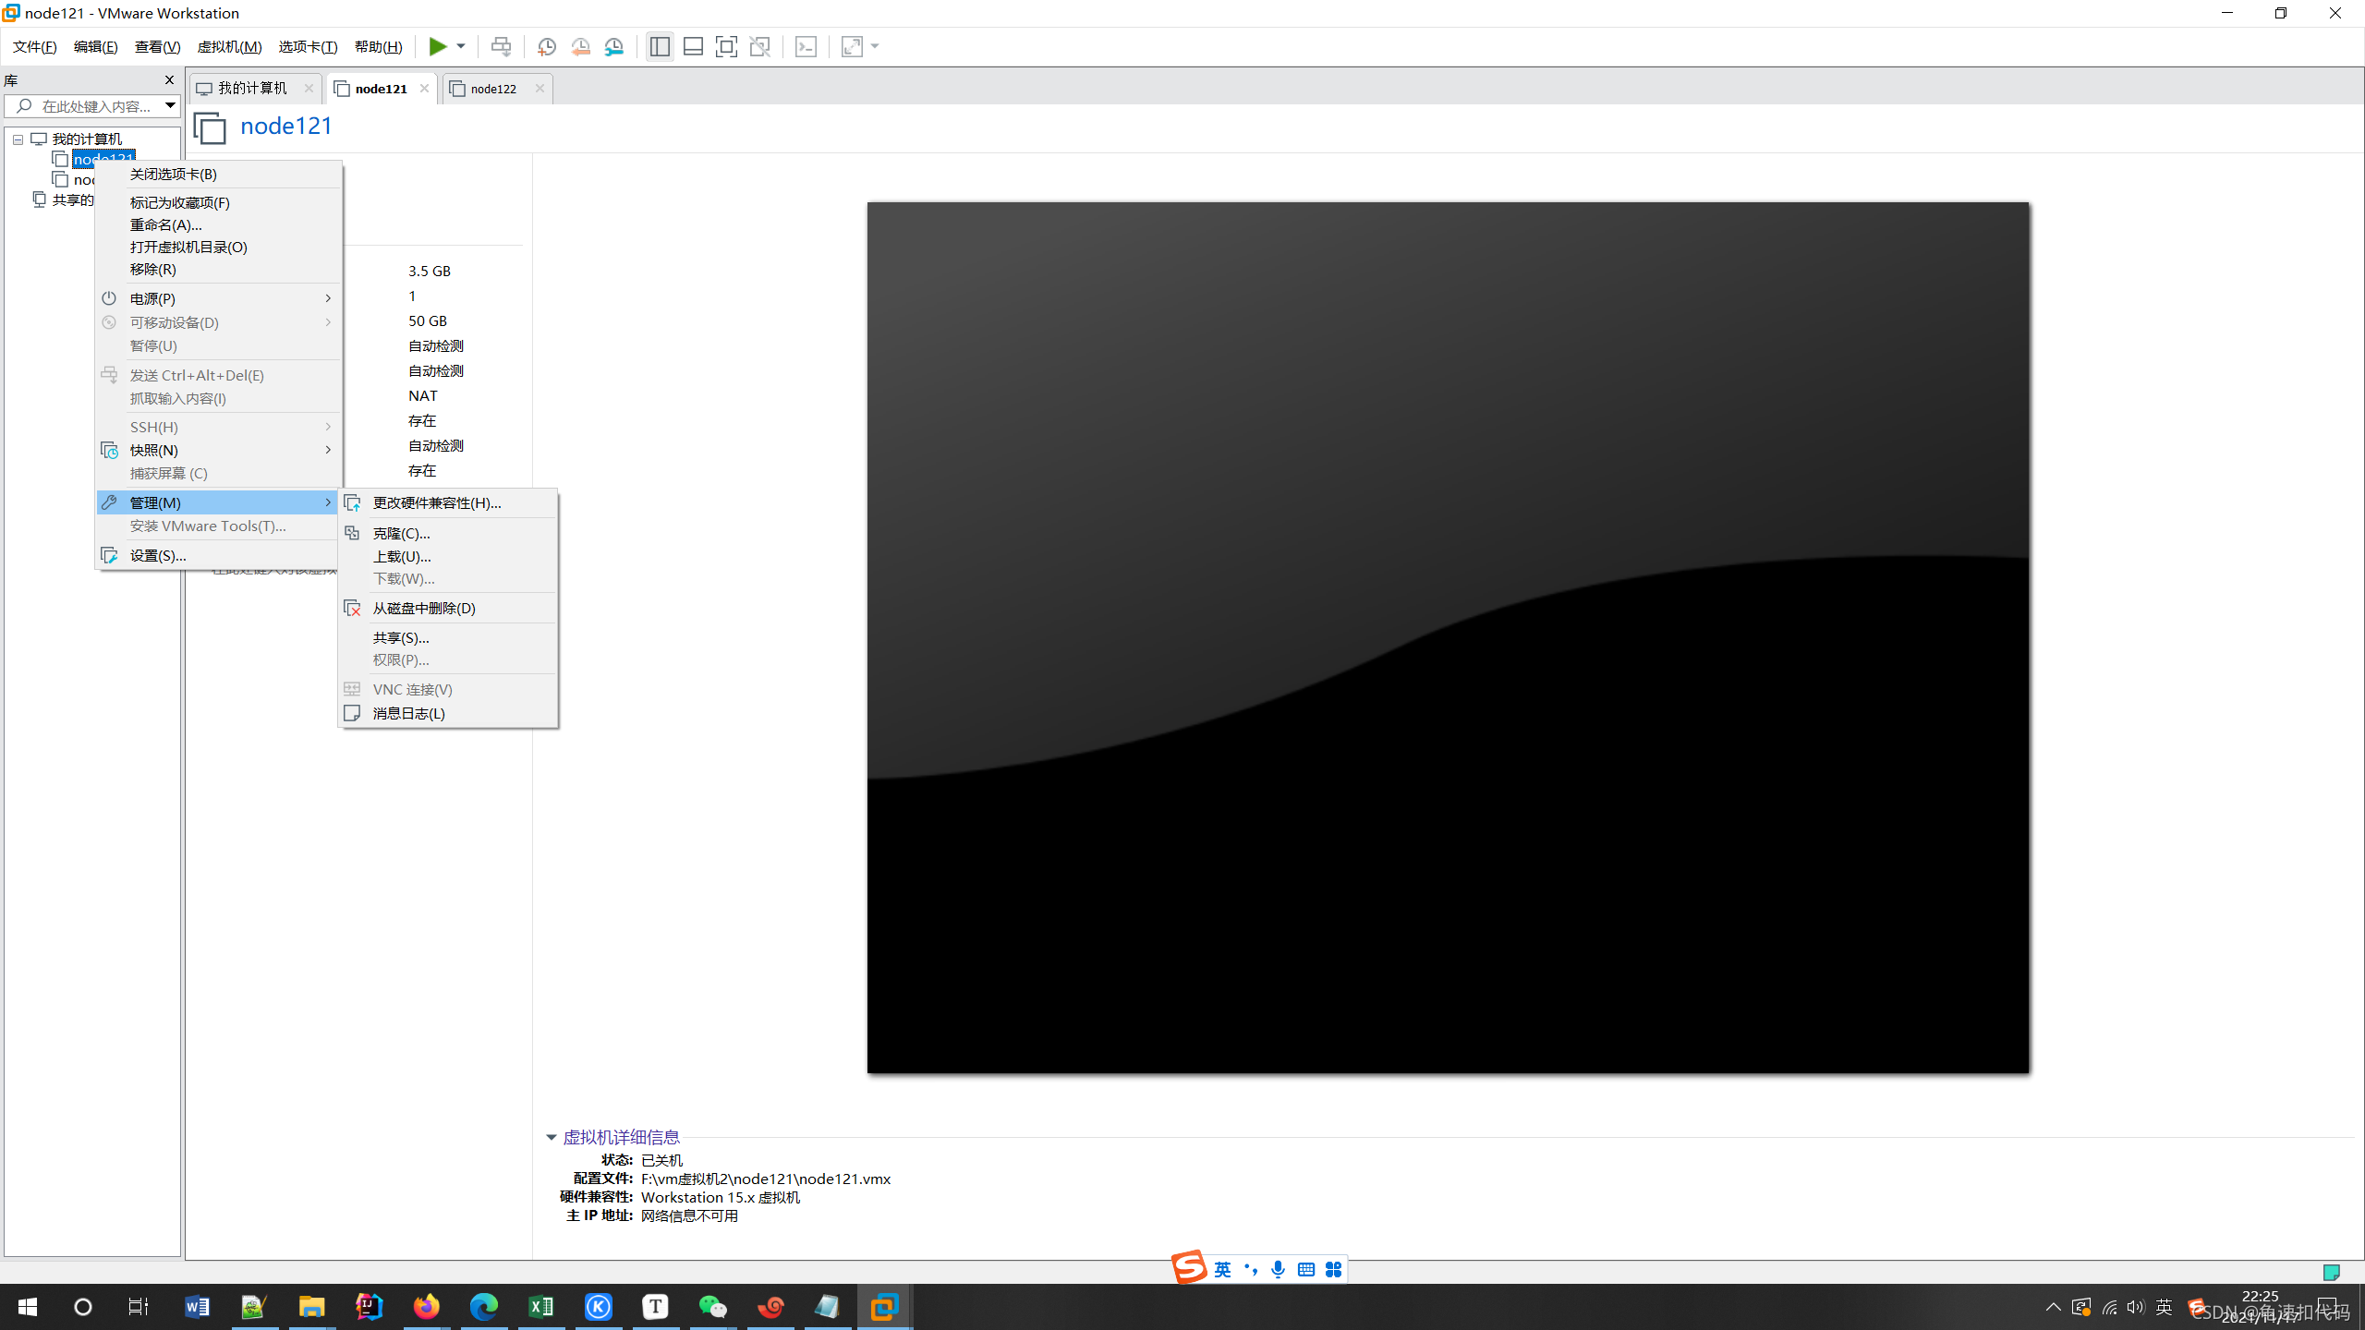The image size is (2365, 1330).
Task: Open the 帮助(H) menu
Action: (x=379, y=46)
